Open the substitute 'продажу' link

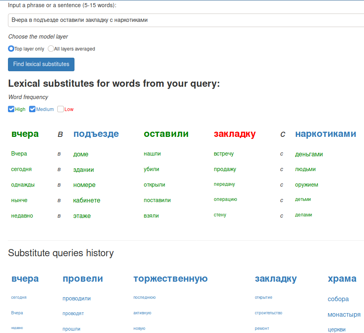[225, 169]
